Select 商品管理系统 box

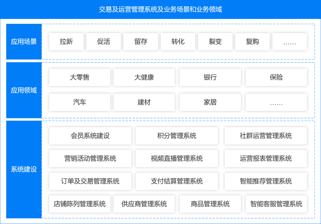coord(210,204)
